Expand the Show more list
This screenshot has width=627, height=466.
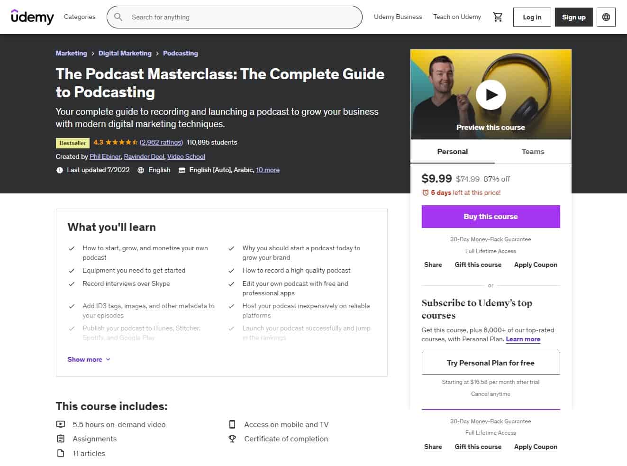[x=89, y=359]
